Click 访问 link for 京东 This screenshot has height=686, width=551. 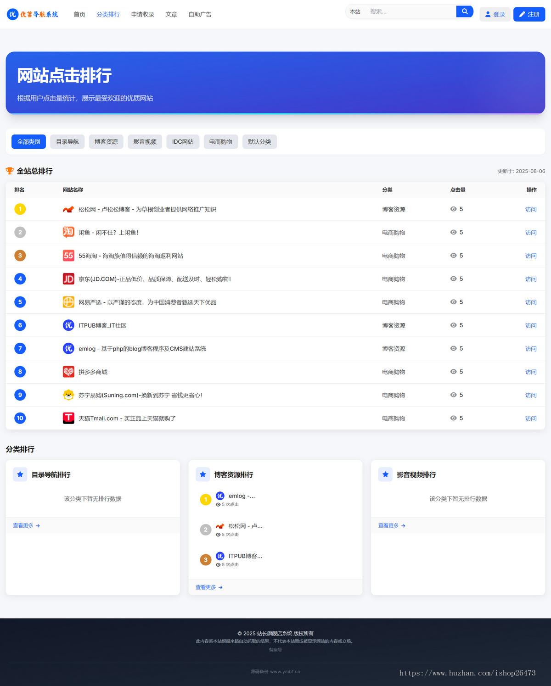pyautogui.click(x=531, y=279)
